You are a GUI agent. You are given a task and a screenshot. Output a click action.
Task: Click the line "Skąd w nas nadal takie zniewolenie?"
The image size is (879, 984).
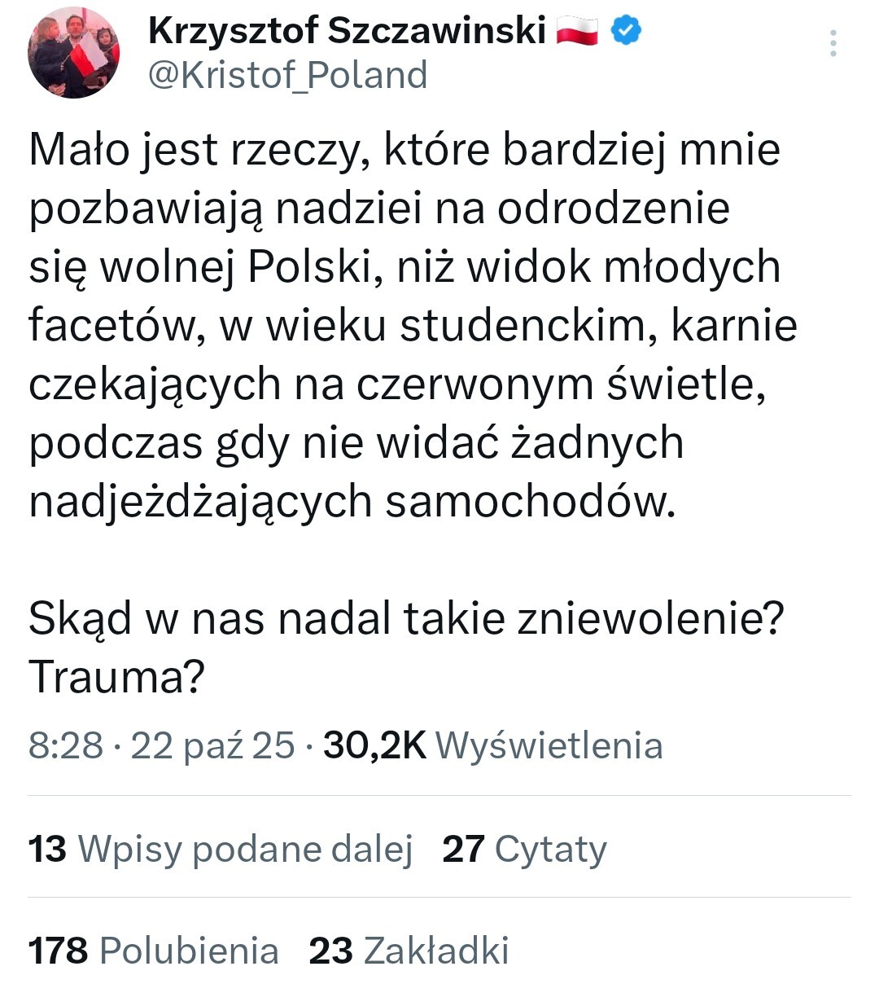(406, 618)
